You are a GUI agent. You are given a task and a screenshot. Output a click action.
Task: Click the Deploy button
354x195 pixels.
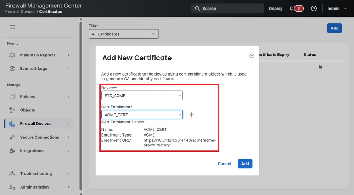(x=276, y=9)
